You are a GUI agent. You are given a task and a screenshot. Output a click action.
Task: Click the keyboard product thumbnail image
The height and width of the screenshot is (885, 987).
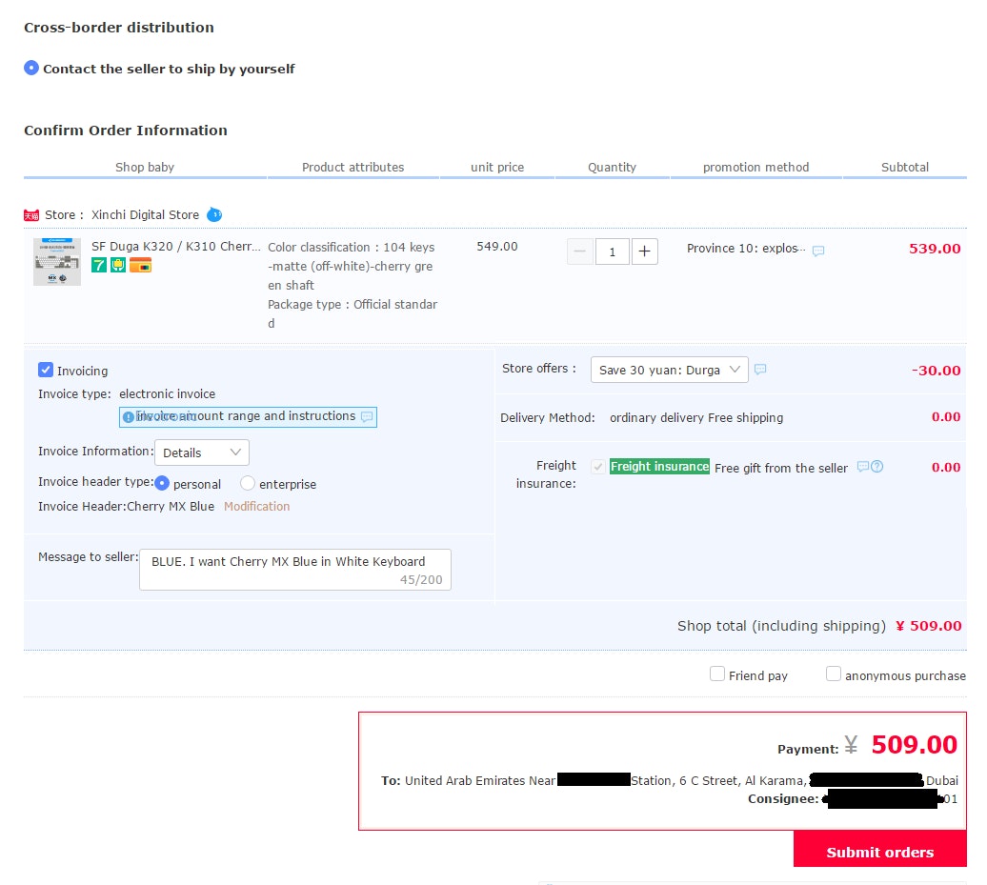tap(57, 262)
